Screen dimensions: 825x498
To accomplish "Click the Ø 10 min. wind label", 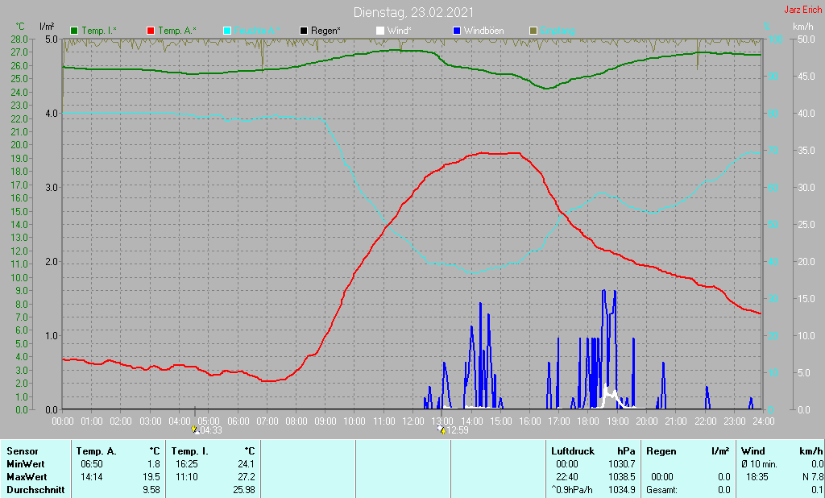I will [x=759, y=464].
